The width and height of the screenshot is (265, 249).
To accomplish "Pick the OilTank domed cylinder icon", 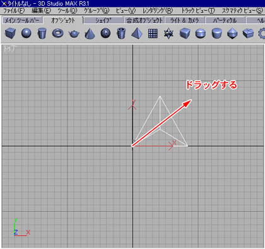I will [x=201, y=33].
